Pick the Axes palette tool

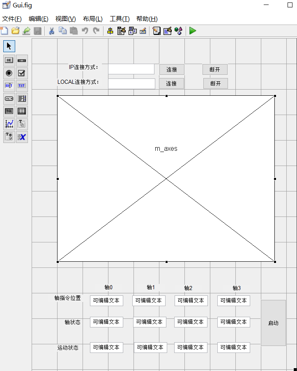click(9, 124)
